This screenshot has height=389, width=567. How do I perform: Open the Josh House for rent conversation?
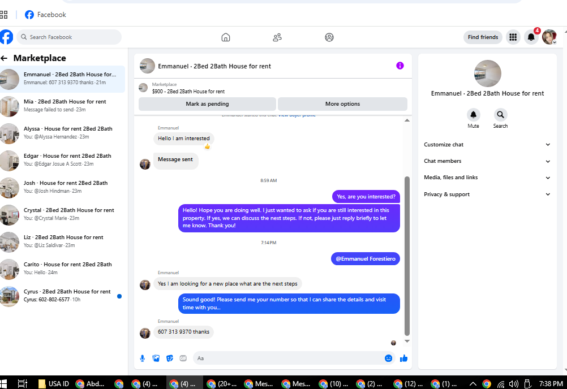63,187
